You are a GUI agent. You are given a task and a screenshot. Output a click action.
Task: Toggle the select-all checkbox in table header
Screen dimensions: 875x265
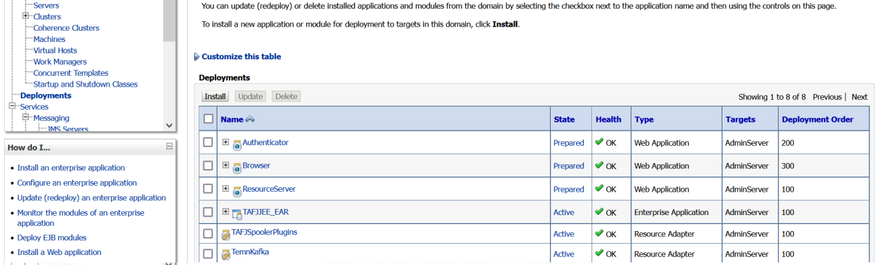208,119
